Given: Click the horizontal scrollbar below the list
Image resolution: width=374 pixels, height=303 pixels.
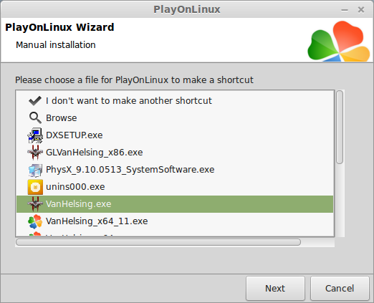Looking at the screenshot, I should 158,242.
